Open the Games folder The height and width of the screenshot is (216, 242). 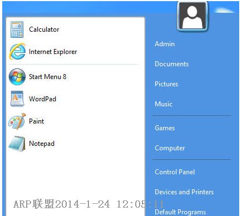pyautogui.click(x=165, y=128)
